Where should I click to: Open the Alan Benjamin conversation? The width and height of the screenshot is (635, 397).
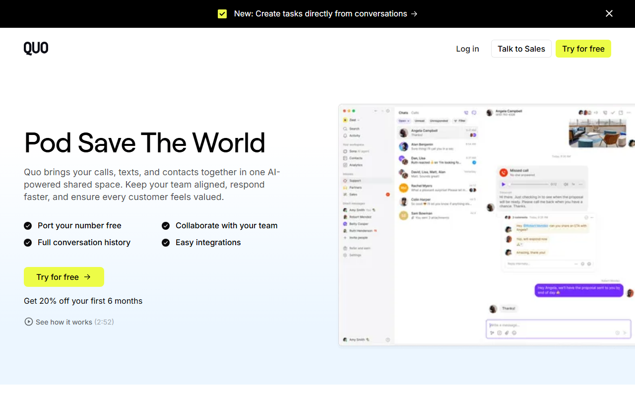click(x=438, y=146)
